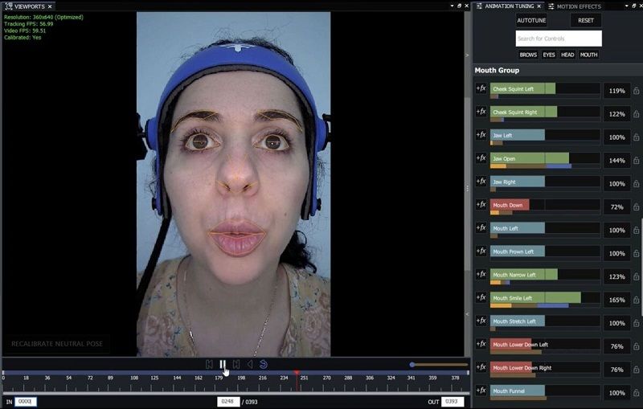
Task: Click the Jaw Open 144% value
Action: (616, 161)
